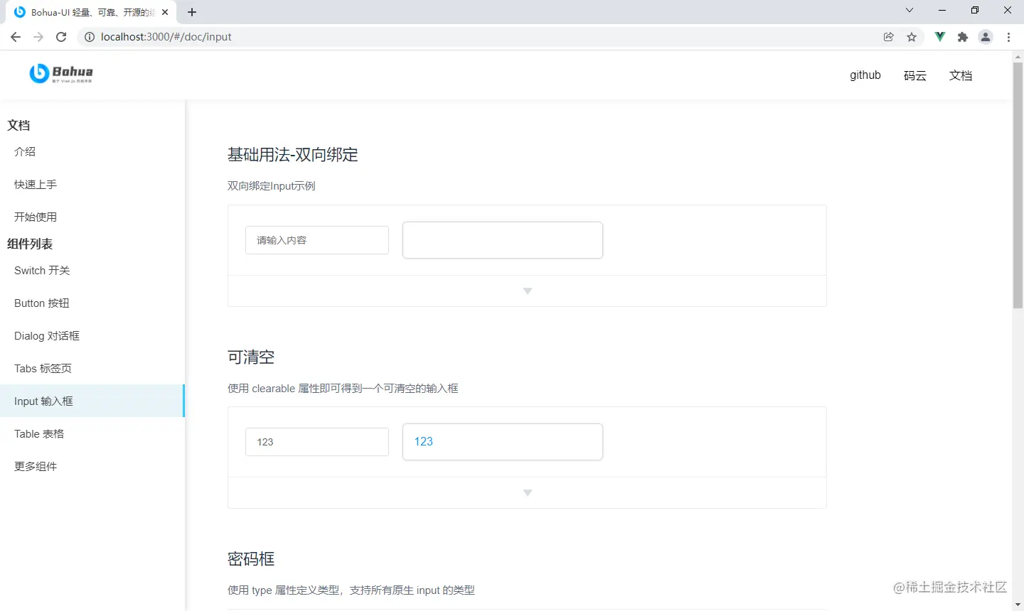This screenshot has width=1024, height=611.
Task: Open github link in header
Action: tap(865, 75)
